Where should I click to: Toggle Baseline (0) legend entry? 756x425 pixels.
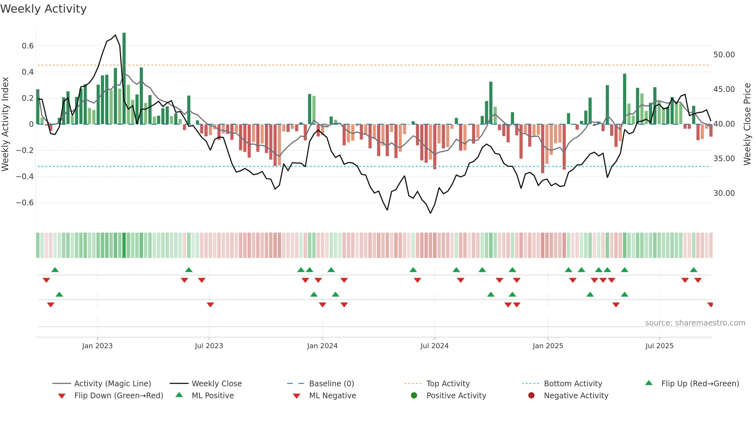(x=321, y=383)
